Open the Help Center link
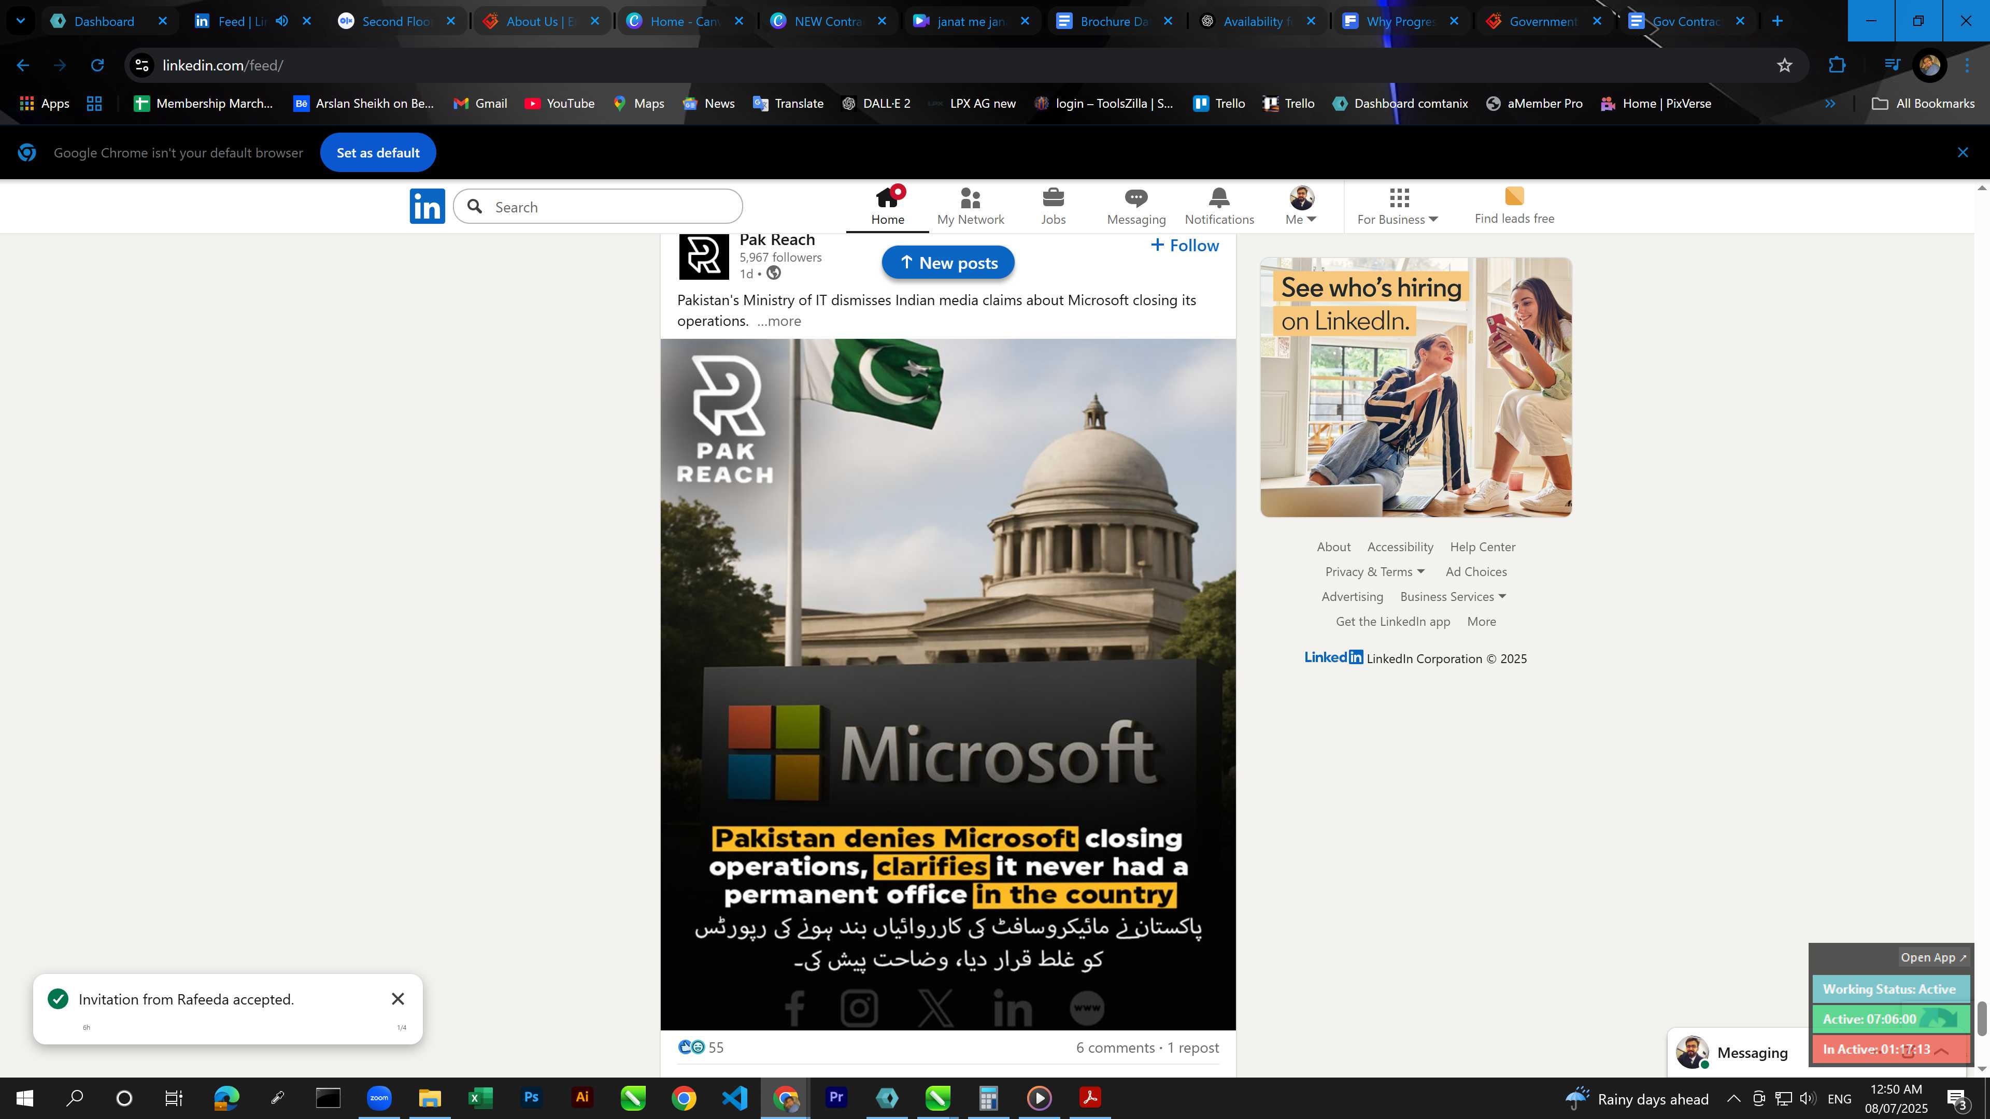1990x1119 pixels. pos(1482,547)
